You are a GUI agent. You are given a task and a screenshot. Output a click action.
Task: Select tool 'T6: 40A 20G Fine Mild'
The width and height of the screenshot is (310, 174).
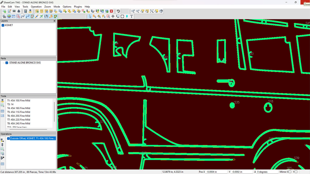[x=19, y=116]
